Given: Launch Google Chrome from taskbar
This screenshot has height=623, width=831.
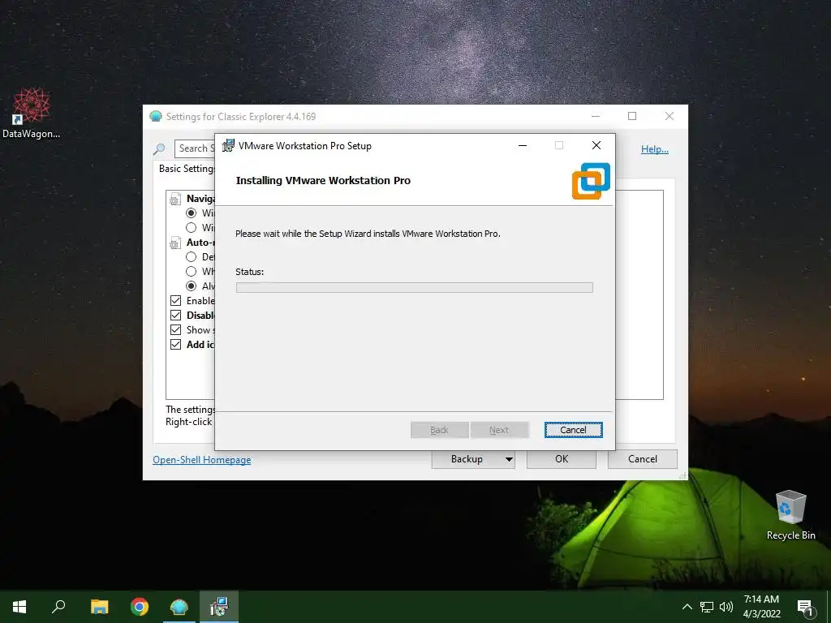Looking at the screenshot, I should [140, 607].
